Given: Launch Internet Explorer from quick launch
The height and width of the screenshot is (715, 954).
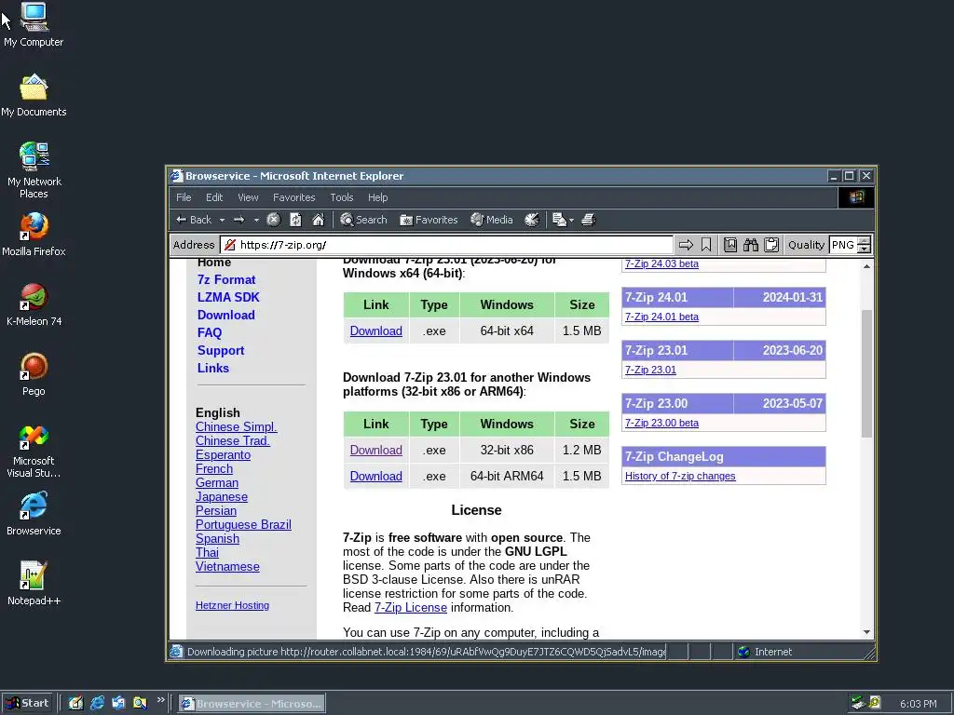Looking at the screenshot, I should click(97, 704).
